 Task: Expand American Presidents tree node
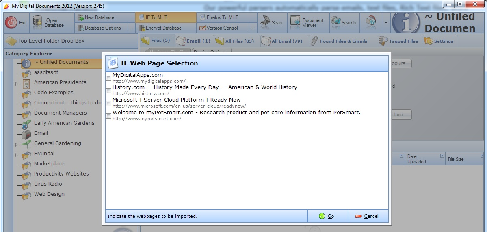click(16, 84)
